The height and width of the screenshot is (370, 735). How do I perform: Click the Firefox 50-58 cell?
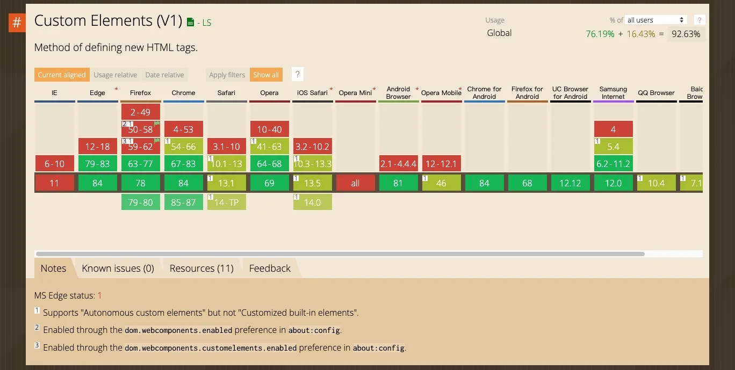coord(140,129)
